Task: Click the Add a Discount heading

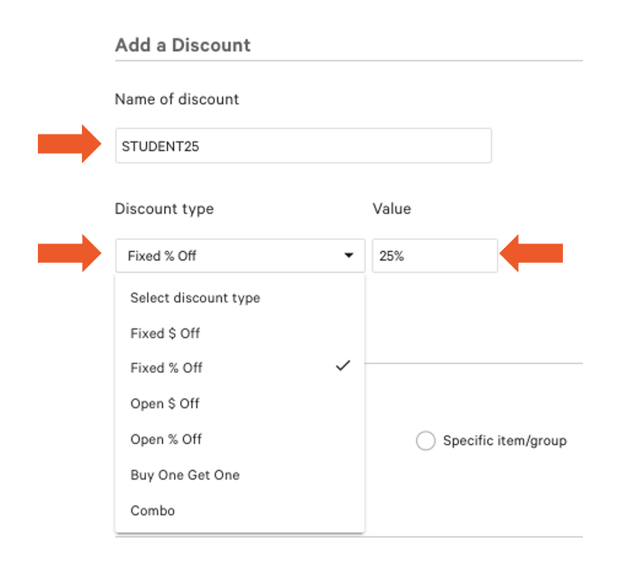Action: click(x=182, y=45)
